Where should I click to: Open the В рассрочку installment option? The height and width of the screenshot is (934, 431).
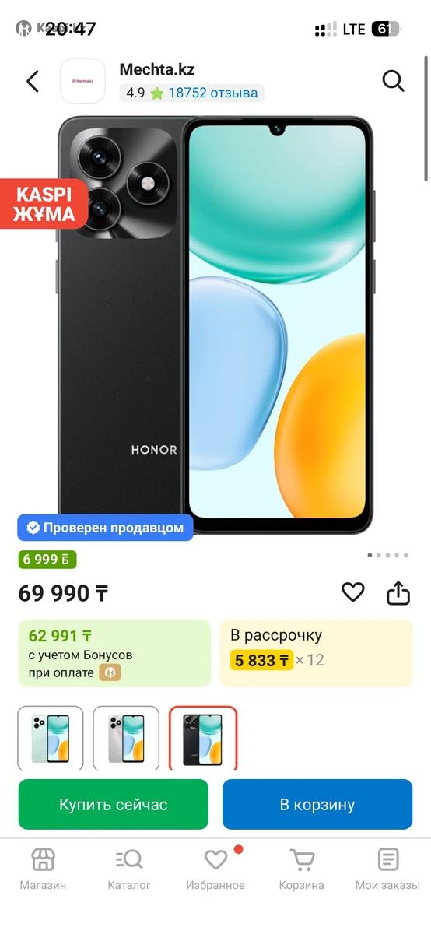point(316,653)
